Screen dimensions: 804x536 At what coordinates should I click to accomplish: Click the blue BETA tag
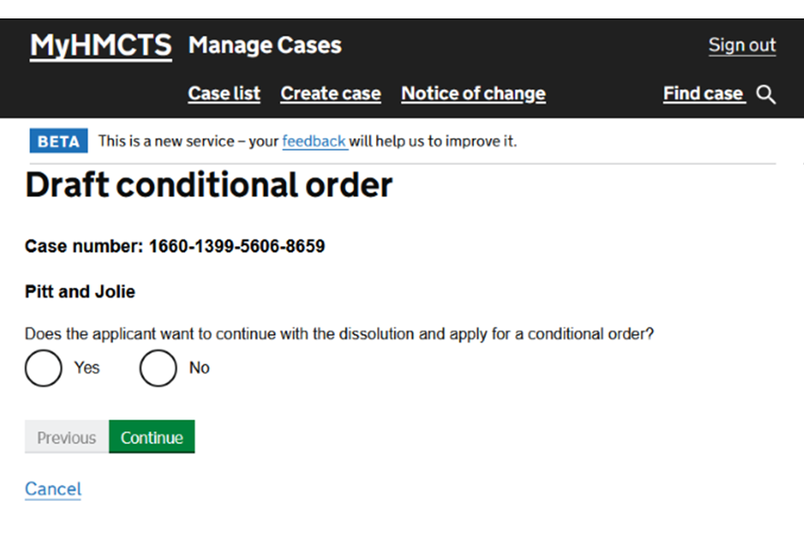tap(59, 141)
